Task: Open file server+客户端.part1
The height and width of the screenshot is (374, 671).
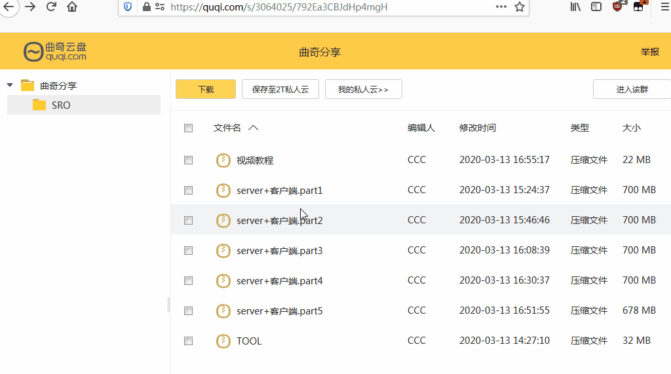Action: pyautogui.click(x=279, y=191)
